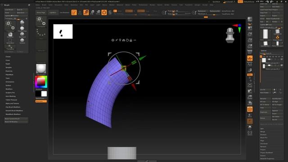
Task: Click the gizmo lock icon
Action: click(131, 40)
